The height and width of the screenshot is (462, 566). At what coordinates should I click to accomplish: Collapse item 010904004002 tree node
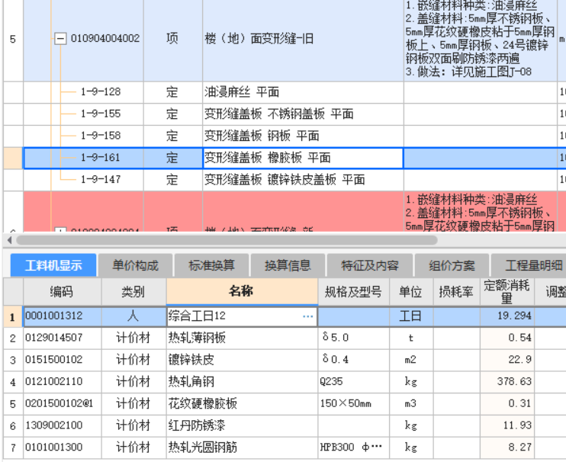click(60, 39)
